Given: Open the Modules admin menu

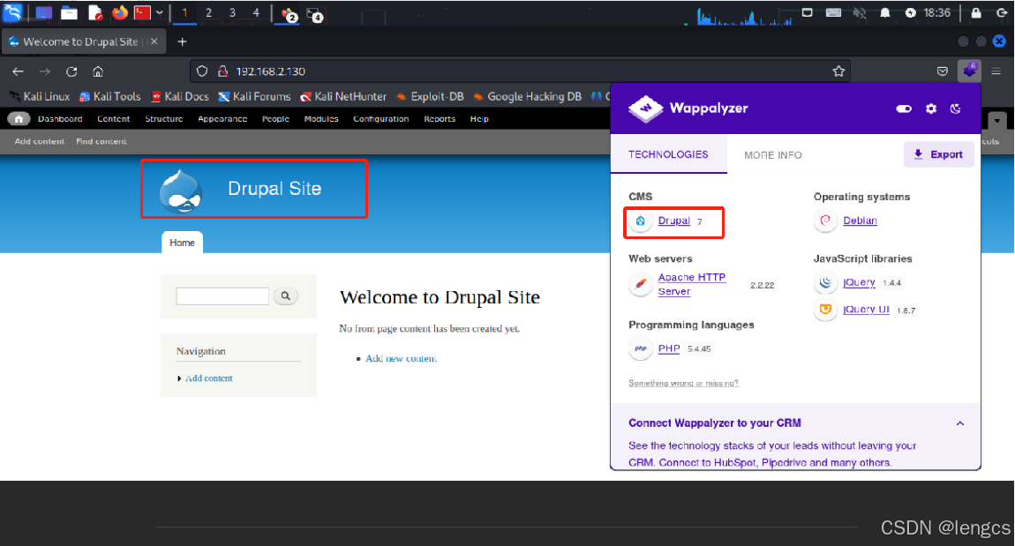Looking at the screenshot, I should [x=321, y=119].
